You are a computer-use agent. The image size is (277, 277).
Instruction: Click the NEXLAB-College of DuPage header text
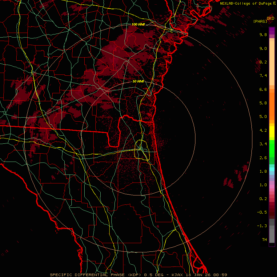(x=246, y=3)
